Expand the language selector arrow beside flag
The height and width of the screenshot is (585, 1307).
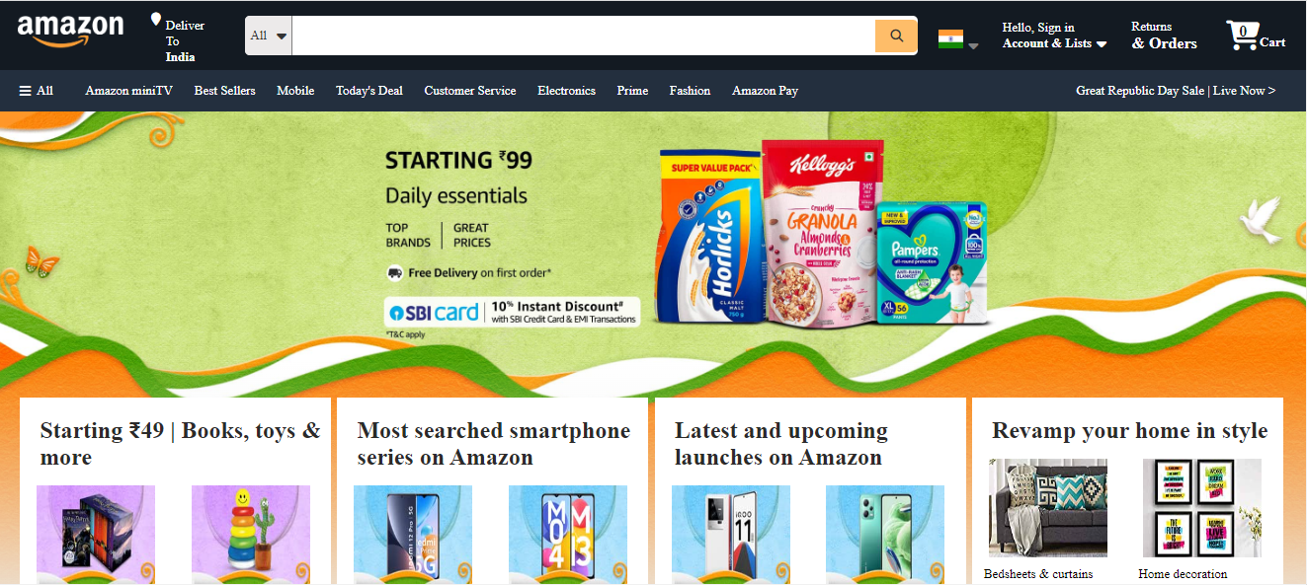[973, 45]
